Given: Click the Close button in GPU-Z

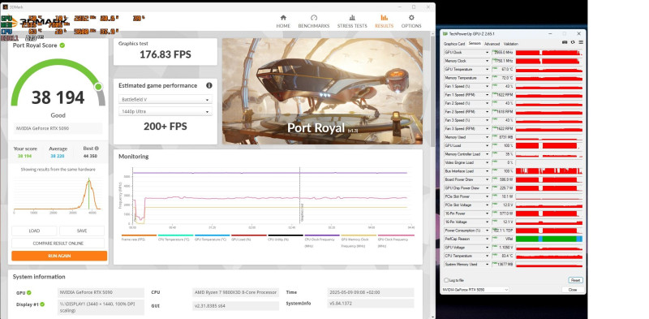Looking at the screenshot, I should pos(573,290).
